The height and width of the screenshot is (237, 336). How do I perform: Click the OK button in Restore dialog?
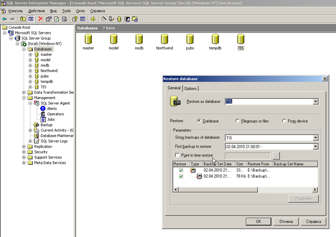258,221
